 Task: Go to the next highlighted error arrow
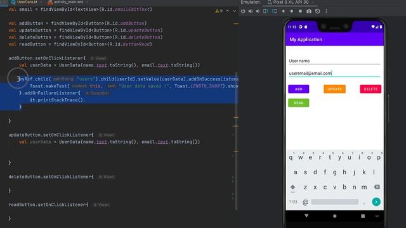pos(234,11)
